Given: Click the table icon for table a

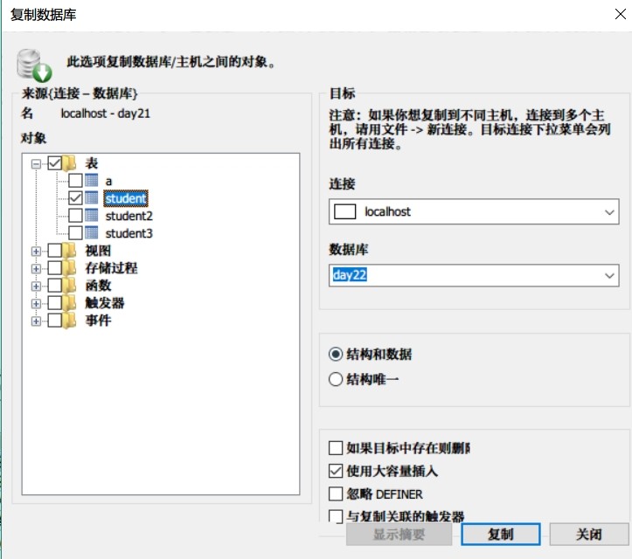Looking at the screenshot, I should pyautogui.click(x=92, y=181).
